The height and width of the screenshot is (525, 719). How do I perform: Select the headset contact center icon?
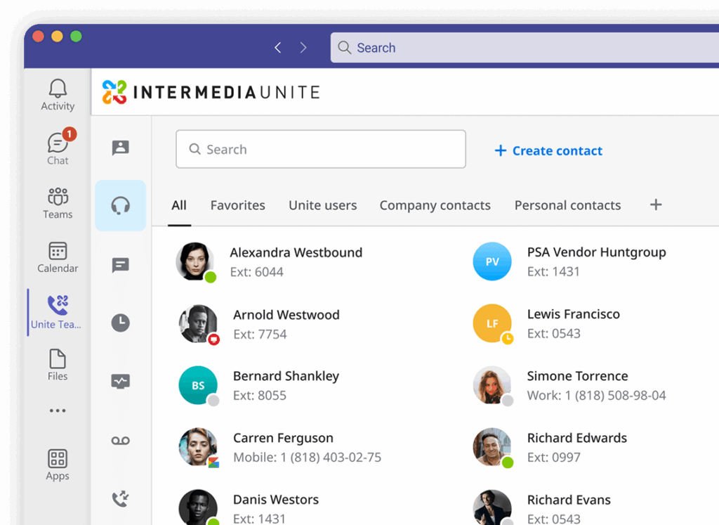tap(120, 205)
